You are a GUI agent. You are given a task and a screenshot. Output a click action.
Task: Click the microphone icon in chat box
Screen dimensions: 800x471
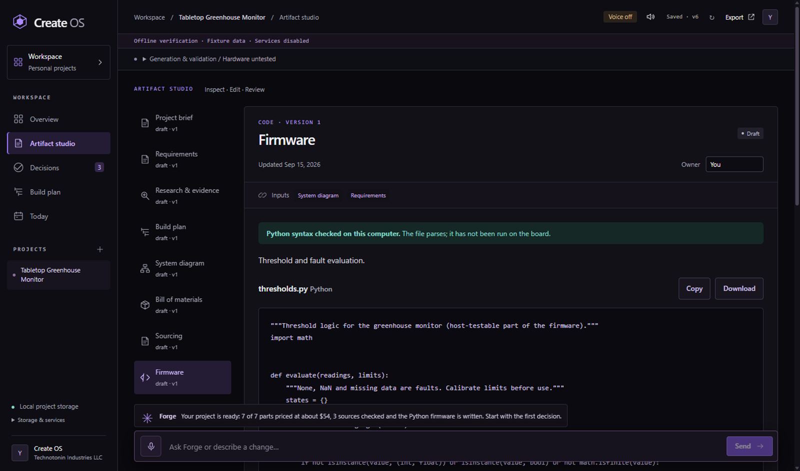coord(151,446)
